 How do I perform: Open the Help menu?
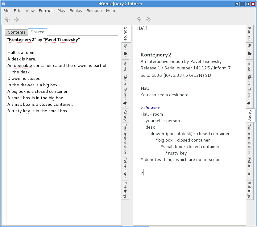pyautogui.click(x=110, y=11)
